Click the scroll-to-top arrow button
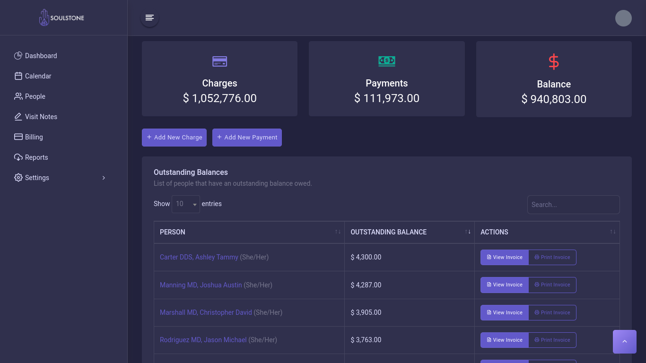The height and width of the screenshot is (363, 646). pos(624,342)
